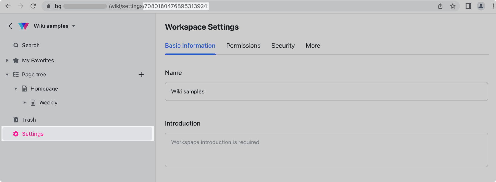The width and height of the screenshot is (496, 182).
Task: Expand the Weekly page node
Action: [x=24, y=103]
